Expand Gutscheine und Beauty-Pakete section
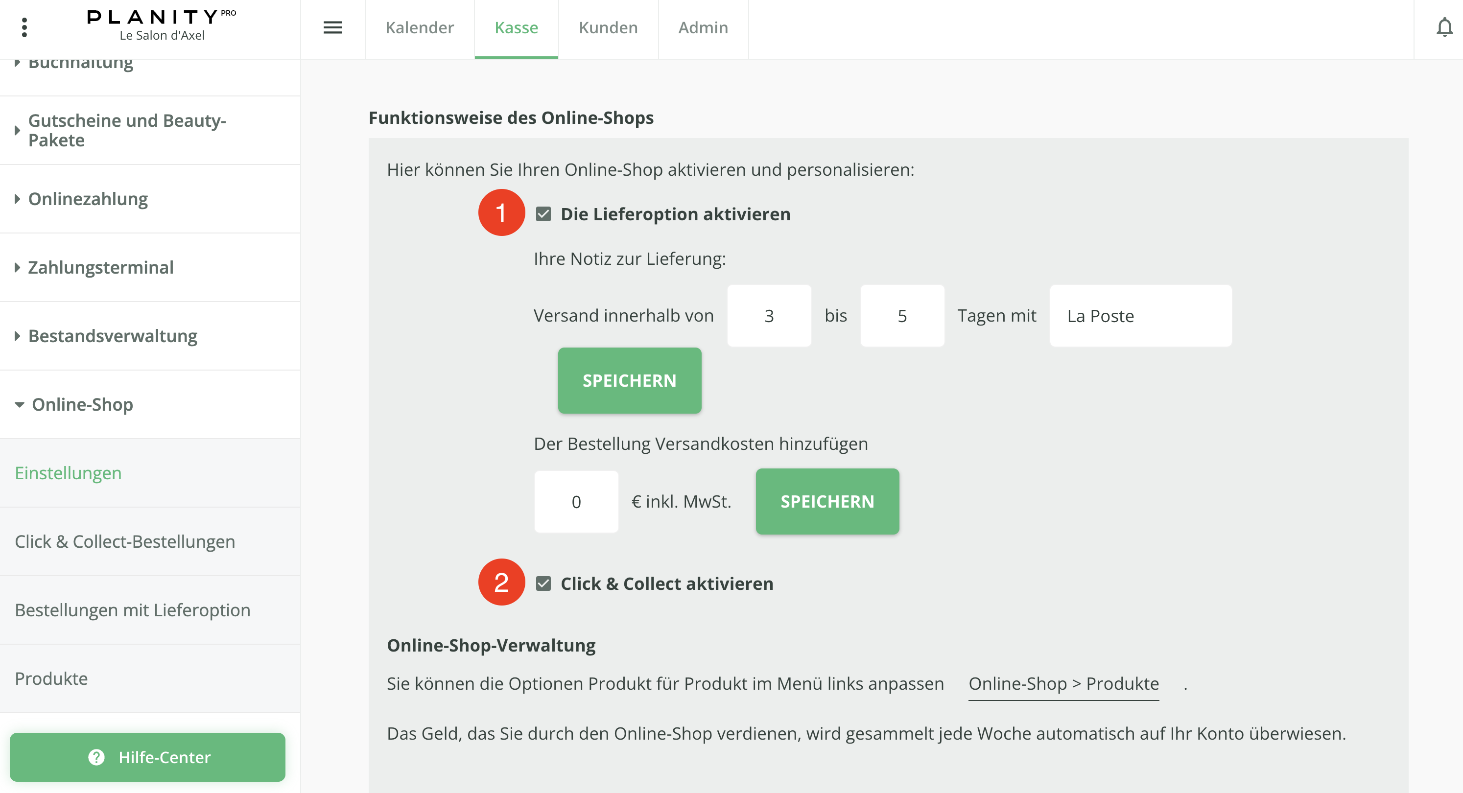This screenshot has width=1463, height=793. coord(127,131)
